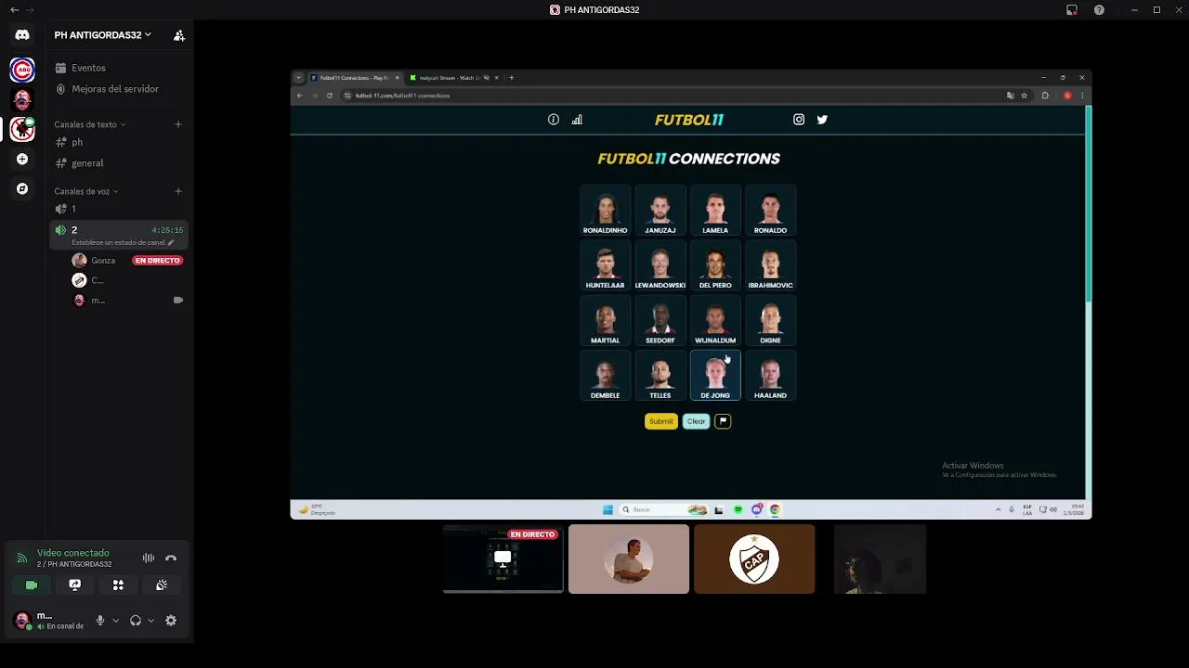
Task: Click the flag give-up button
Action: (723, 421)
